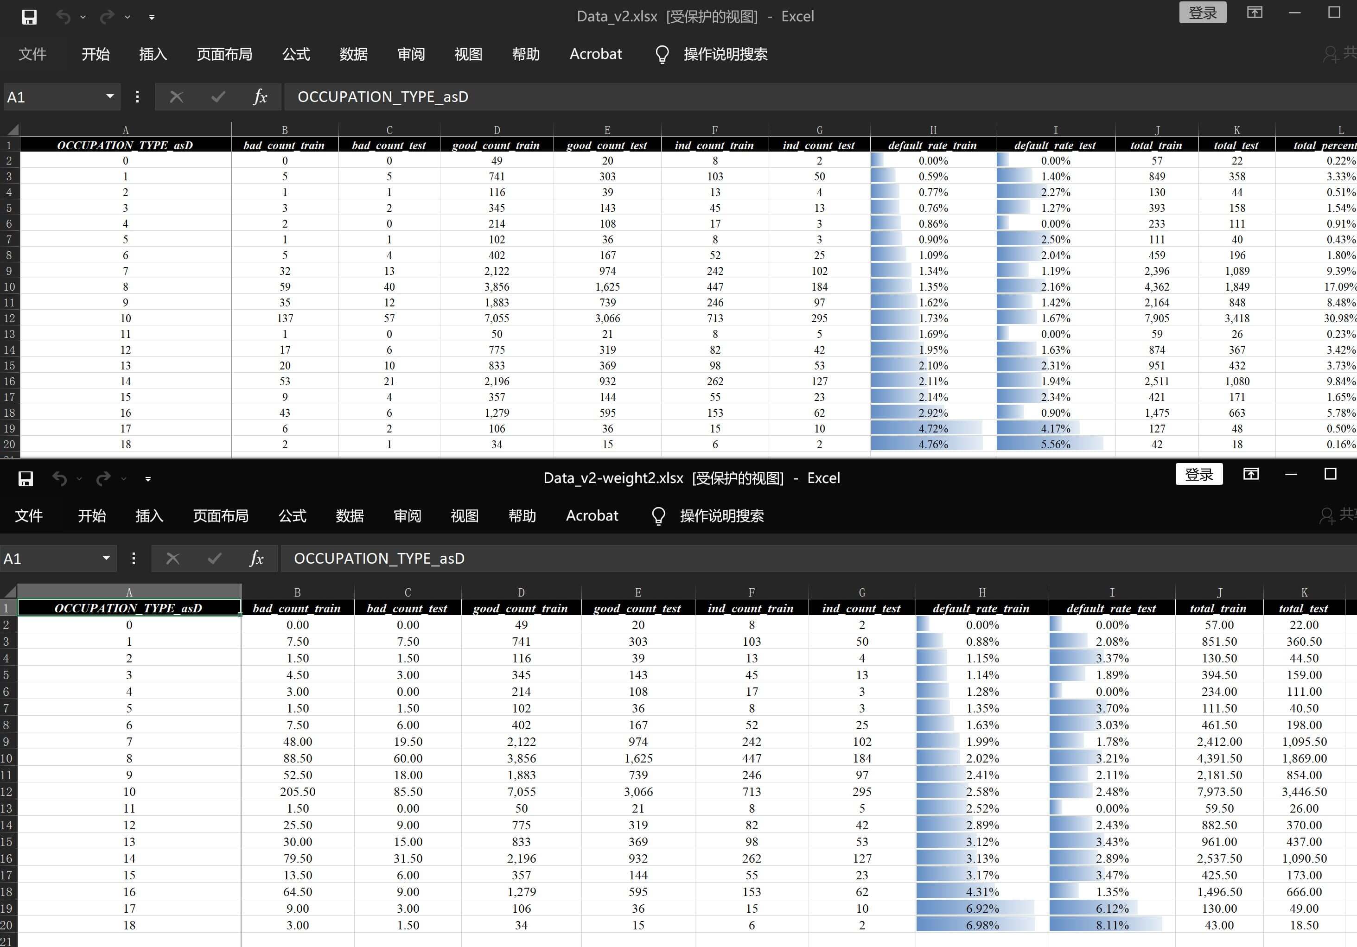
Task: Click formula bar text in bottom window
Action: pos(379,558)
